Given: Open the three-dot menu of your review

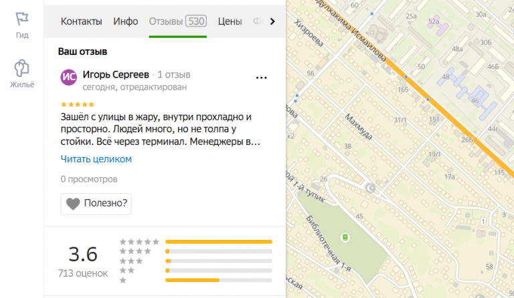Looking at the screenshot, I should (x=261, y=78).
